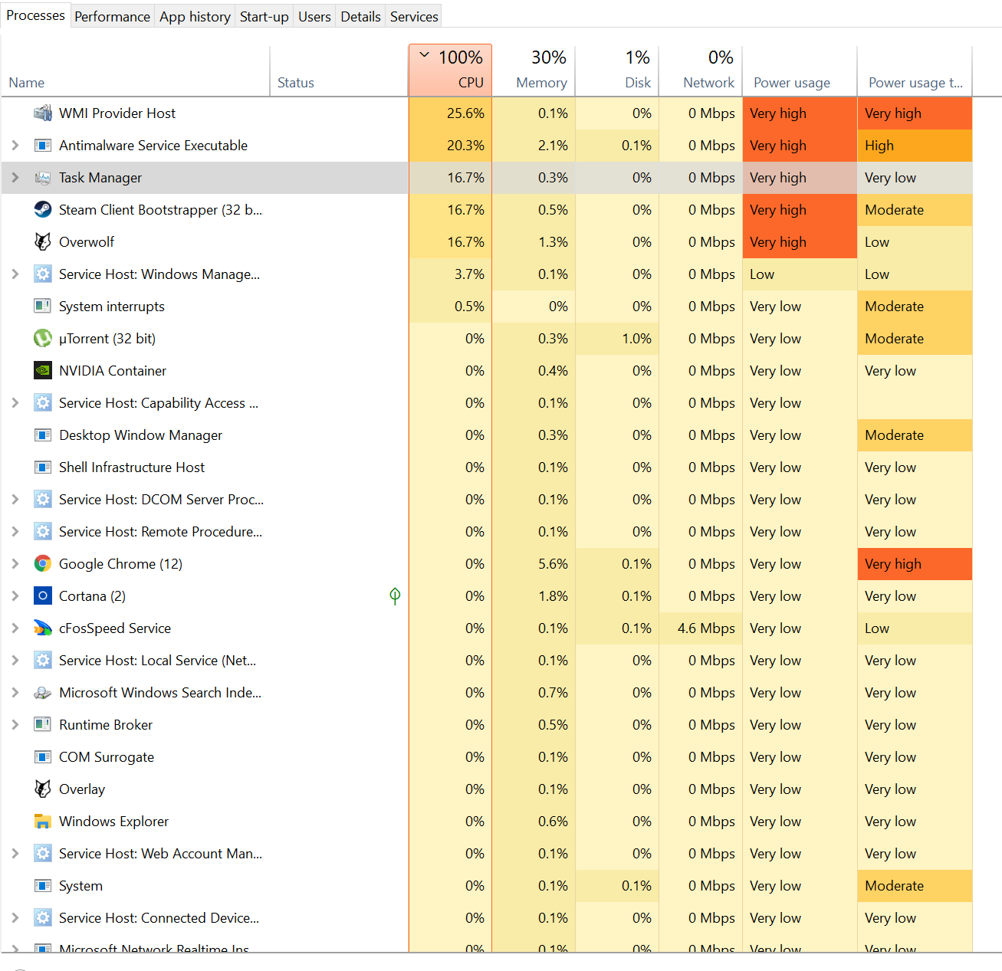Select the Processes tab

pos(35,15)
